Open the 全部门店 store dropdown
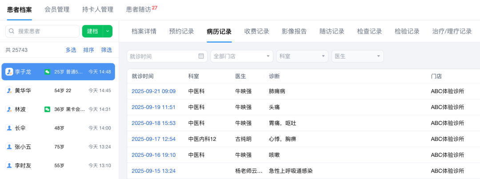The width and height of the screenshot is (480, 179). (242, 56)
